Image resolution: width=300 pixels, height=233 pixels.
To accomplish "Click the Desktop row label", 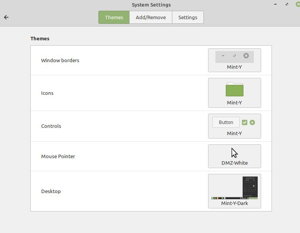I will tap(51, 191).
